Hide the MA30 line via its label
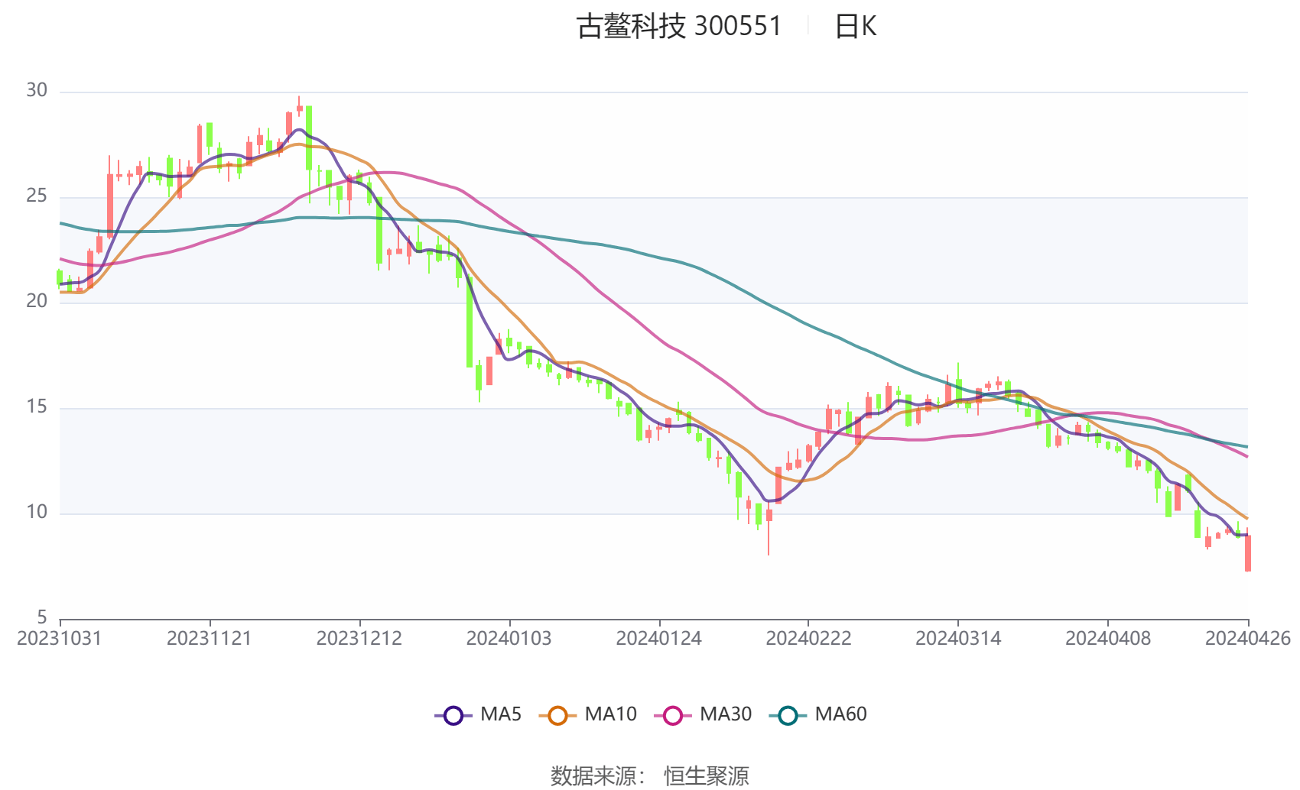Screen dimensions: 1300x790 (726, 714)
